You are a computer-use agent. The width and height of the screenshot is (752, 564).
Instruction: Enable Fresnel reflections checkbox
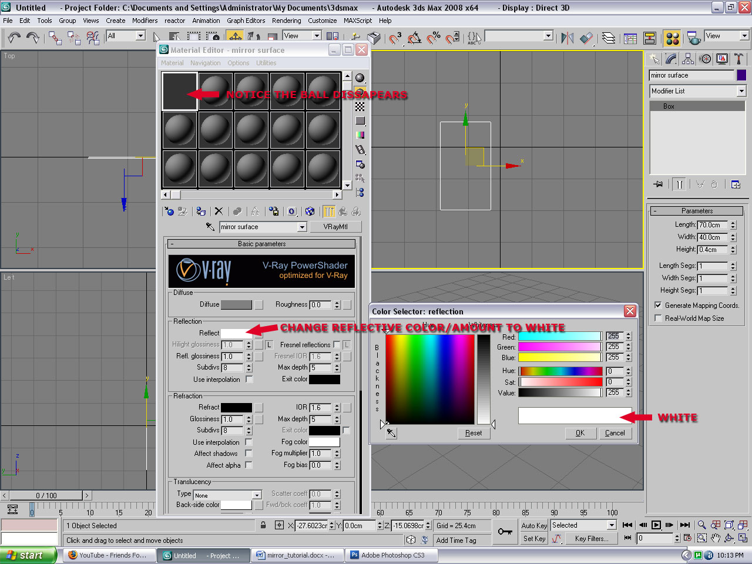[337, 345]
